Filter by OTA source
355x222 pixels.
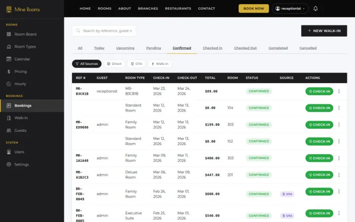(x=136, y=64)
